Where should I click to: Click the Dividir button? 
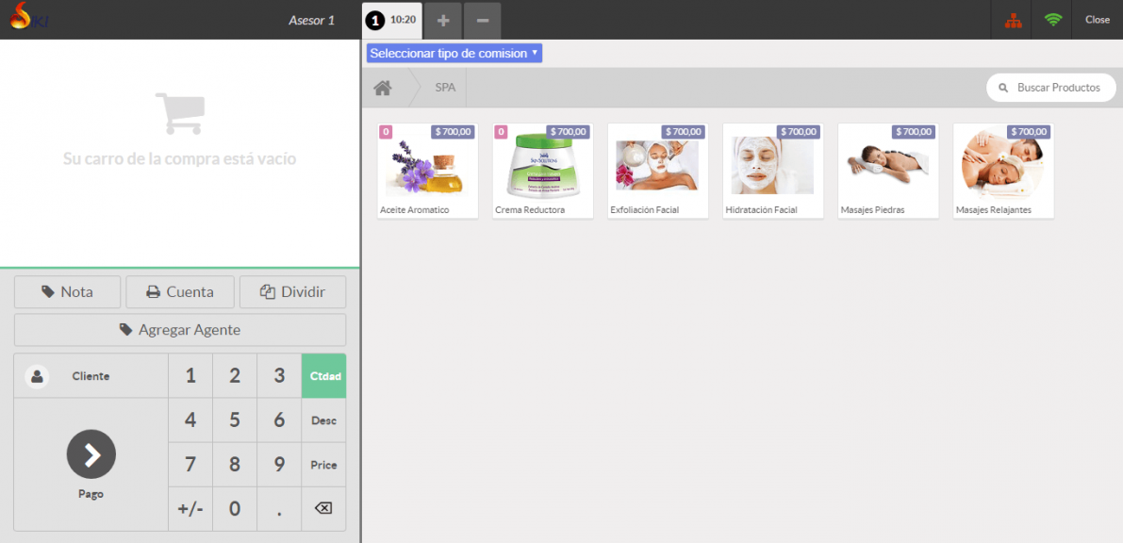pyautogui.click(x=292, y=292)
